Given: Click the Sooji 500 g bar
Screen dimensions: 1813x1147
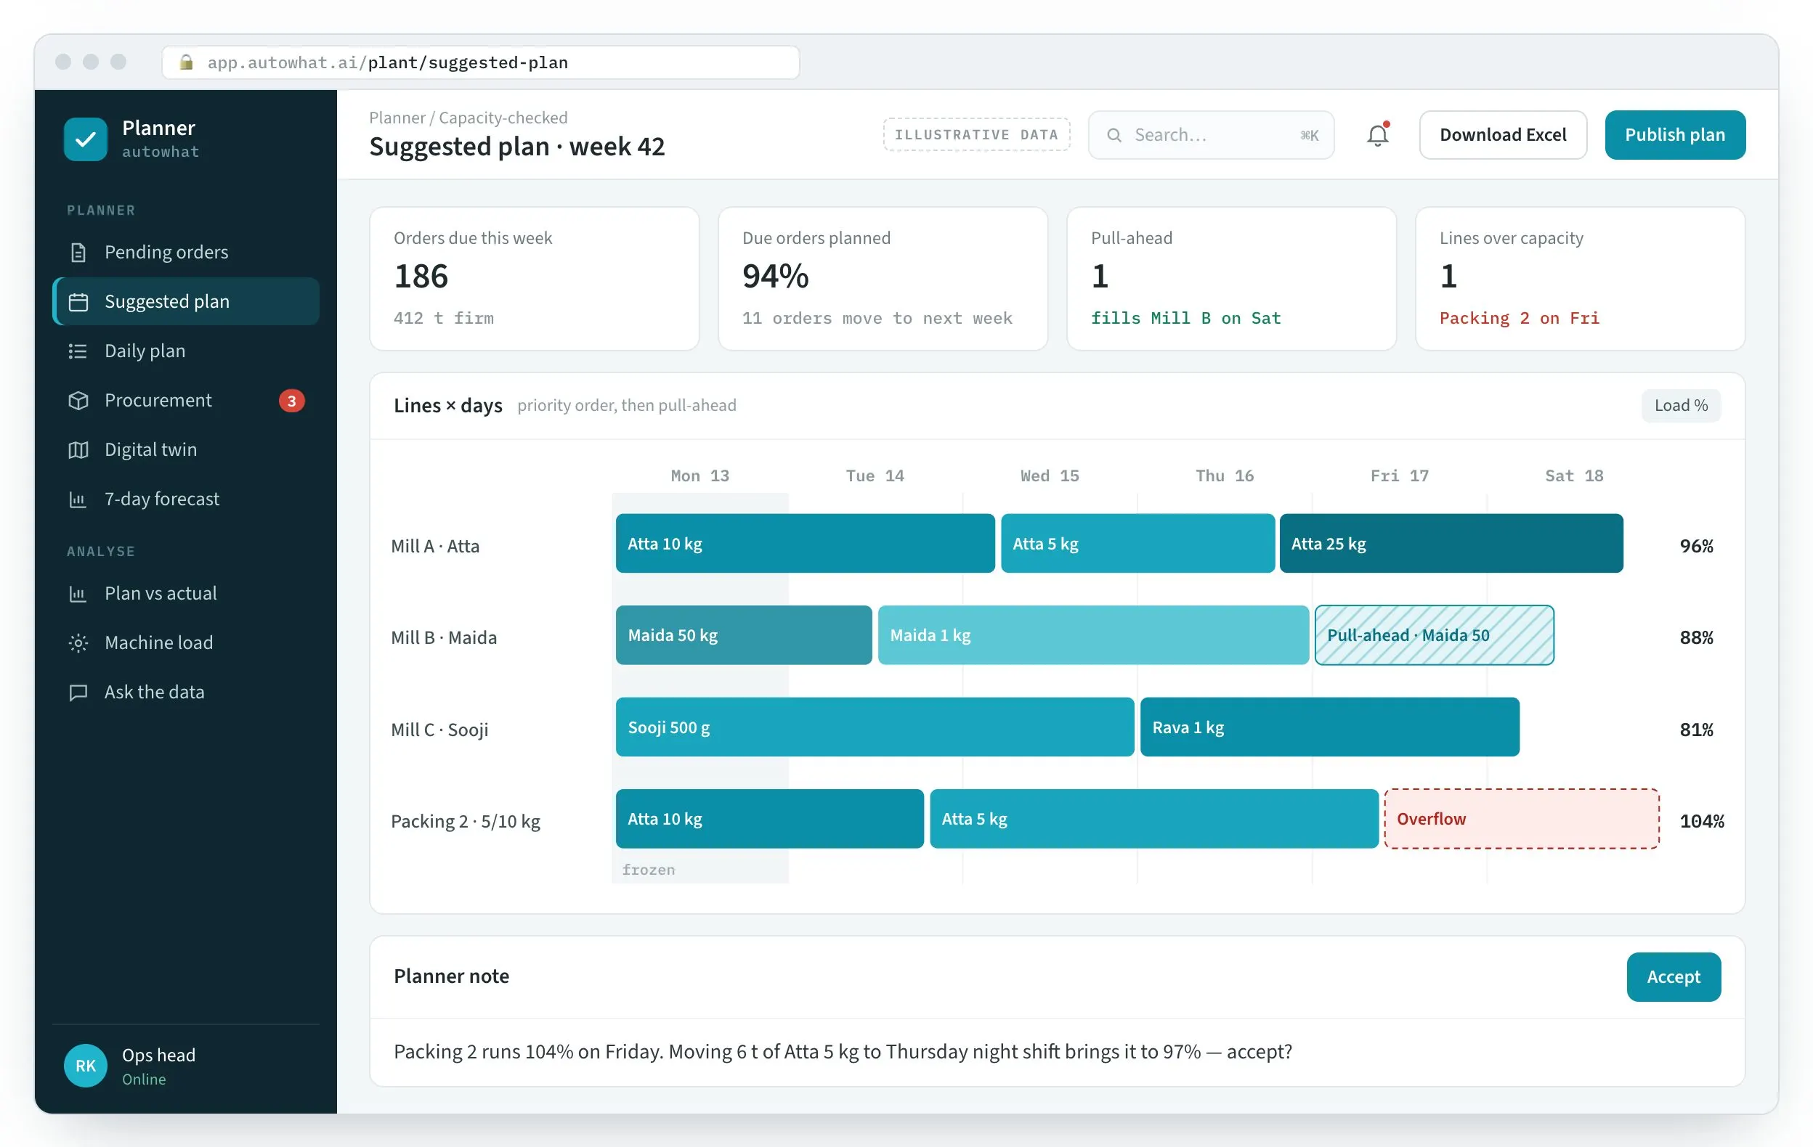Looking at the screenshot, I should pyautogui.click(x=874, y=727).
